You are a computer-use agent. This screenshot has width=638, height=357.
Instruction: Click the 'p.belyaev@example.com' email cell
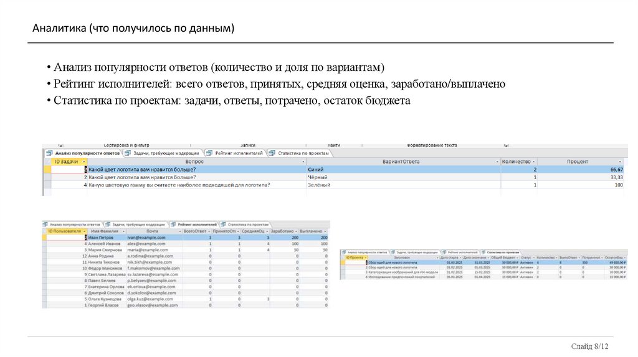coord(155,280)
